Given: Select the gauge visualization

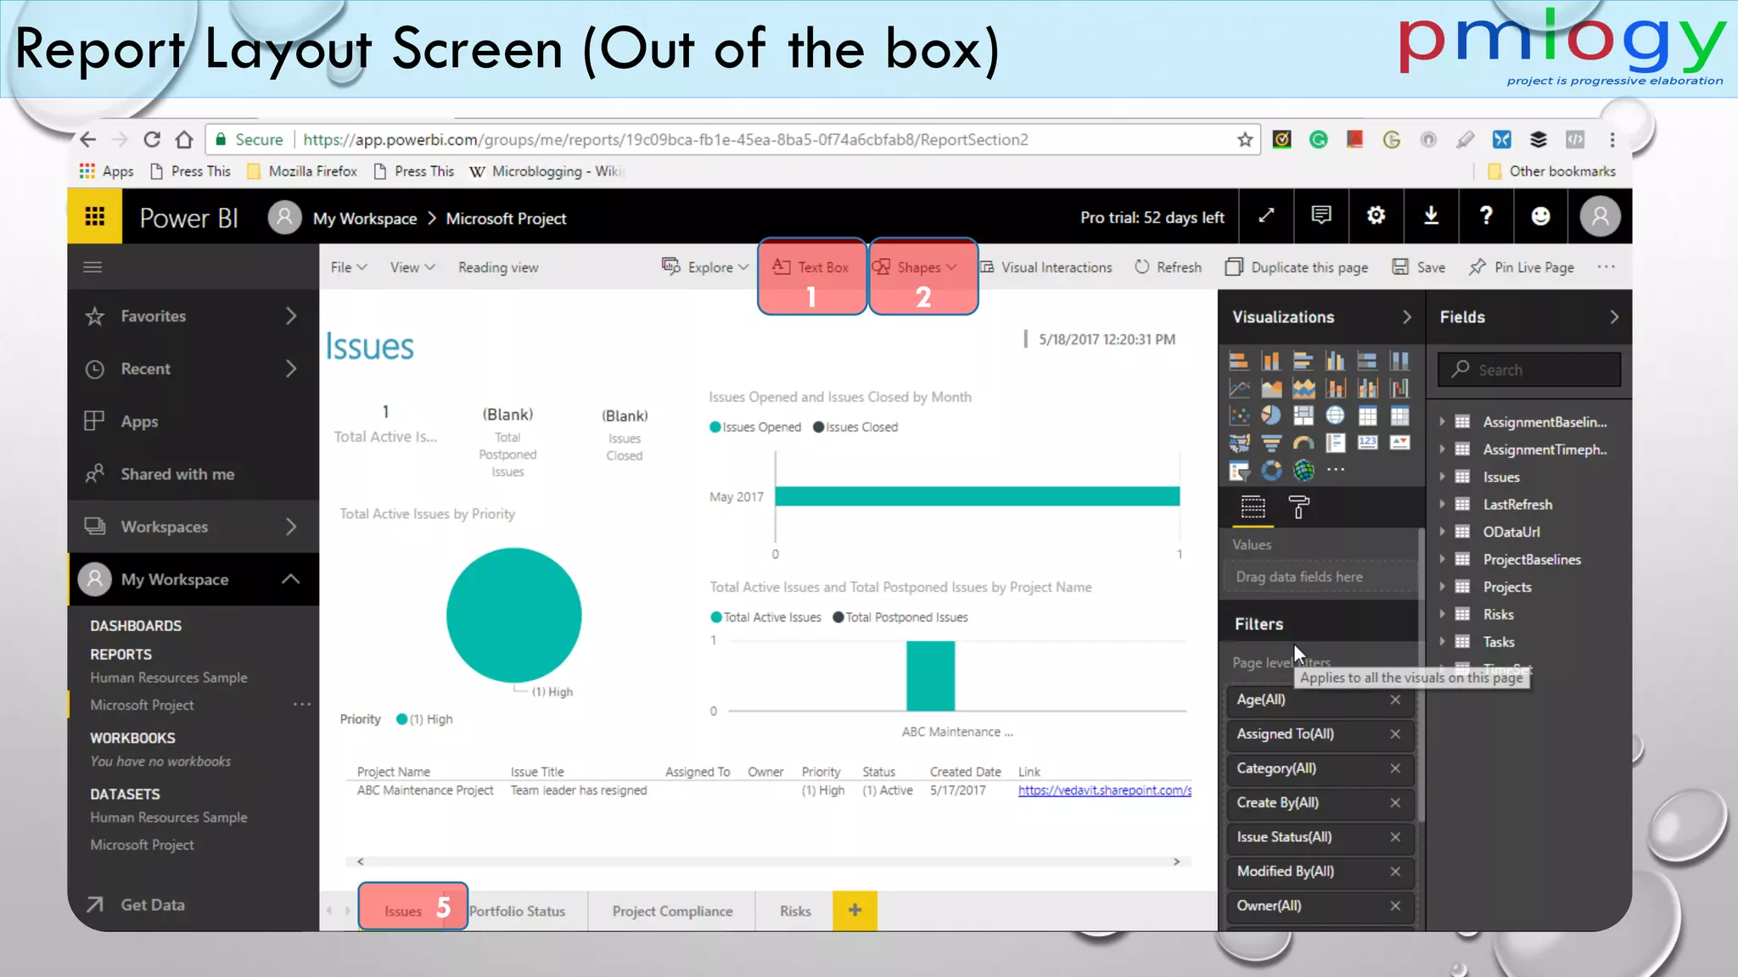Looking at the screenshot, I should (1303, 443).
